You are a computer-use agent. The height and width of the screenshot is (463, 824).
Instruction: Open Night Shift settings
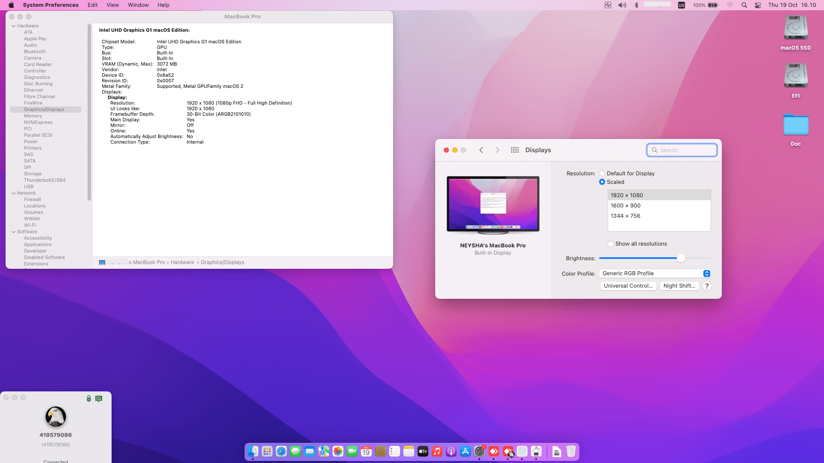pos(679,286)
